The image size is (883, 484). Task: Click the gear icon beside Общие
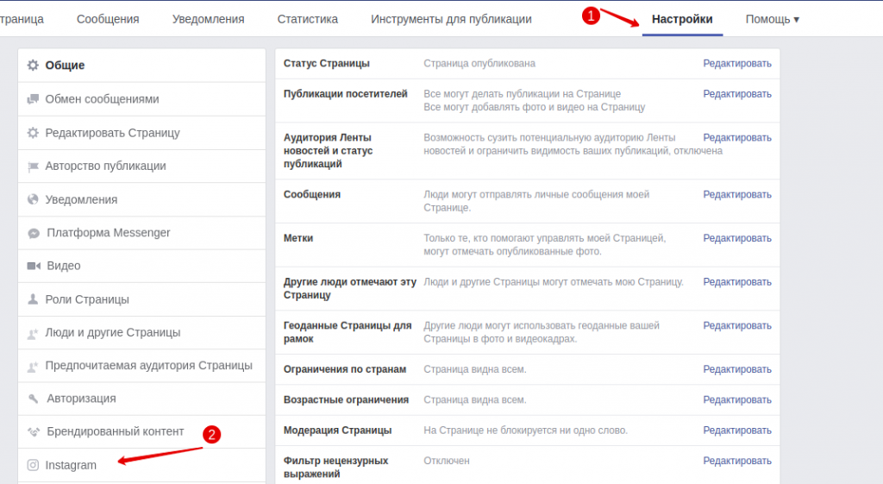point(33,66)
